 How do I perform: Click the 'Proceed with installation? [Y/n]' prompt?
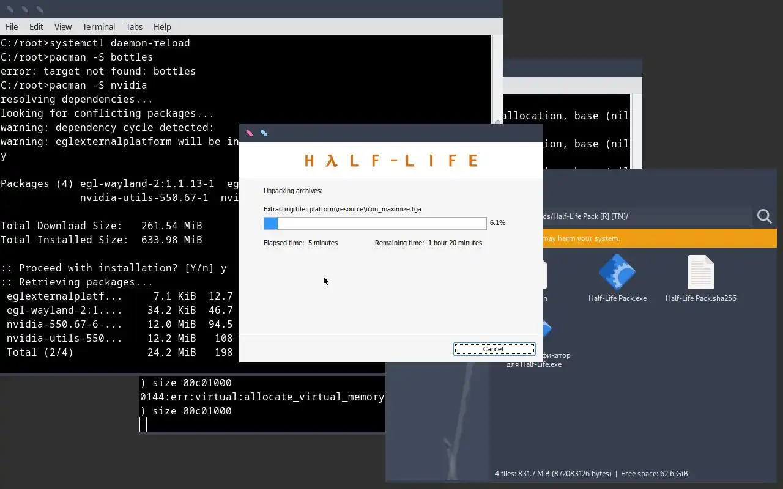pyautogui.click(x=114, y=268)
